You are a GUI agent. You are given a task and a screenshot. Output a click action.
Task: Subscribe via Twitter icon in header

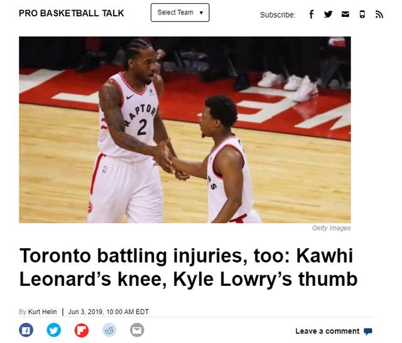pyautogui.click(x=328, y=14)
